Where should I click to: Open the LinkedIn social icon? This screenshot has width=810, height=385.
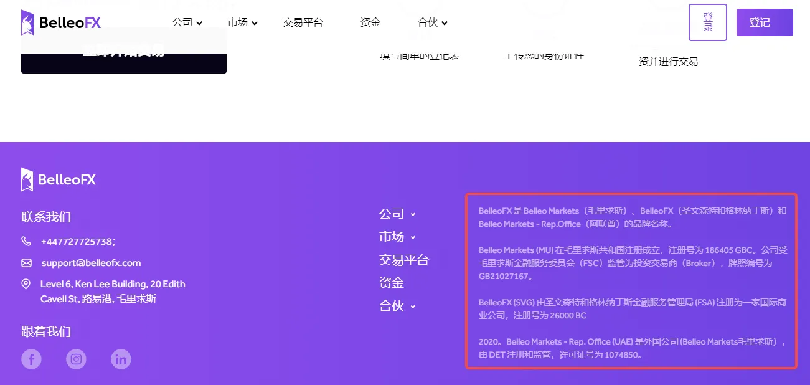121,359
